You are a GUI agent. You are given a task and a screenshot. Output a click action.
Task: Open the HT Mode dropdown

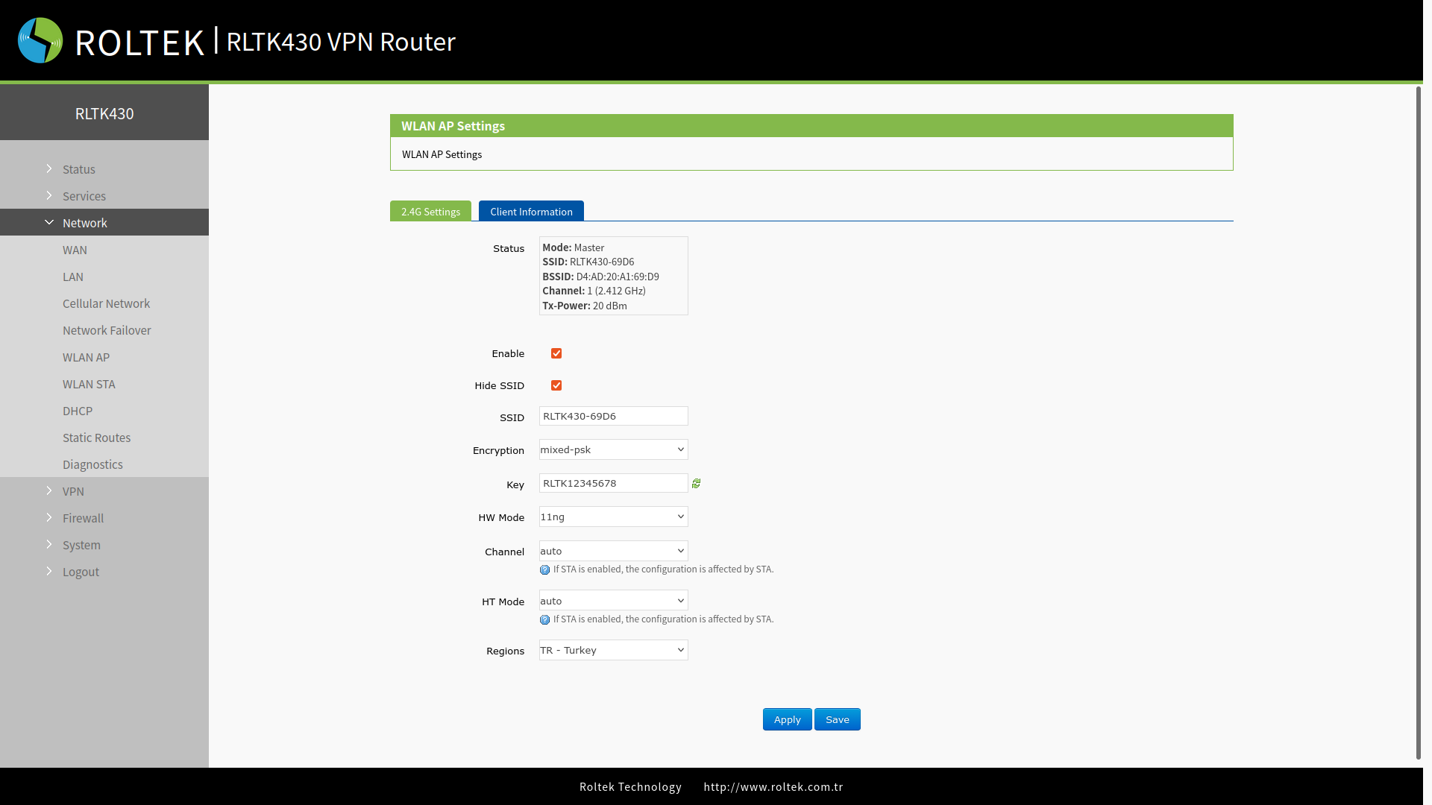coord(613,601)
